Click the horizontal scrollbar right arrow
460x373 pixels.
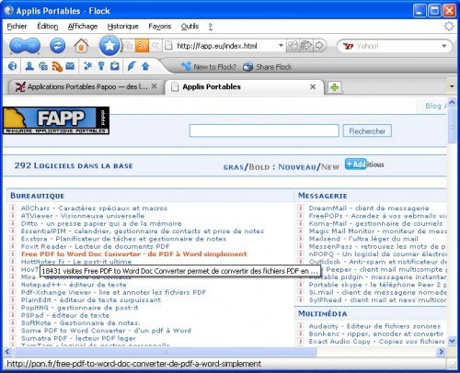[x=442, y=352]
